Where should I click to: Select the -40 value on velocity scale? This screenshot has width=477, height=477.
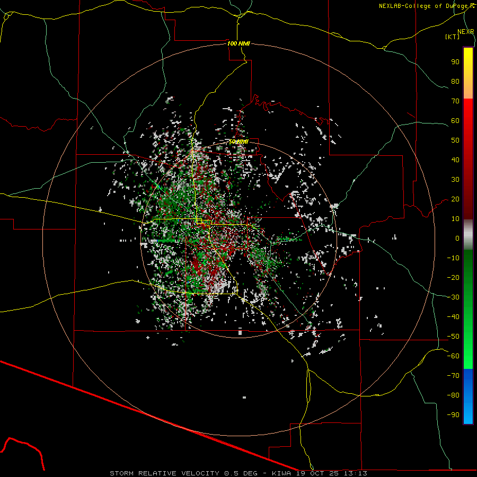point(453,317)
